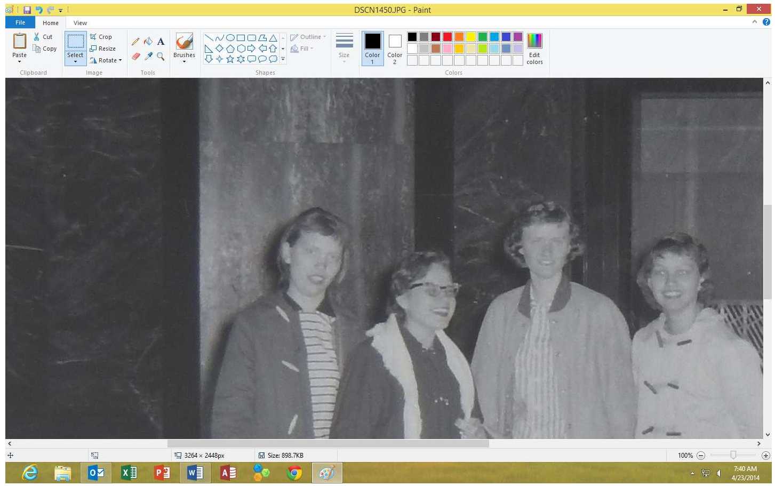Switch to the View tab
Screen dimensions: 775x486
pyautogui.click(x=80, y=23)
